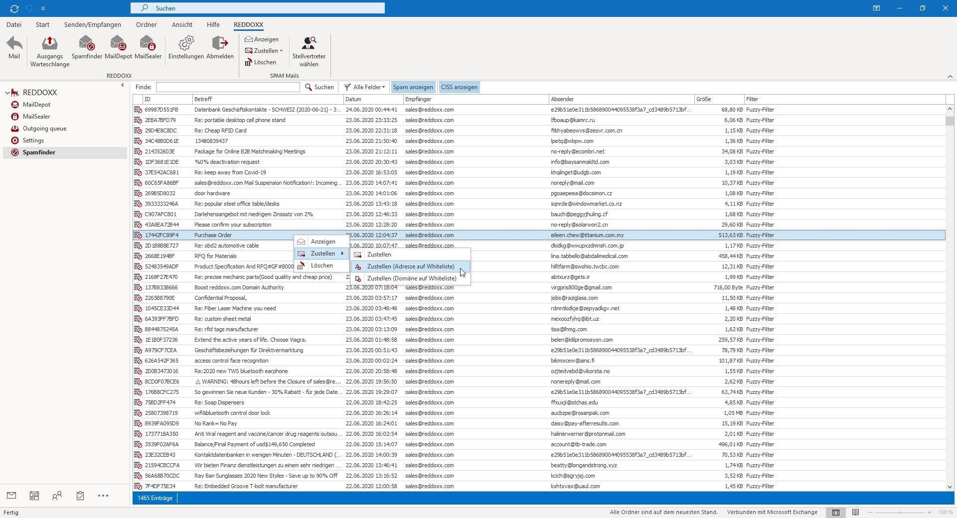Sort the list by Betreff column

[268, 99]
